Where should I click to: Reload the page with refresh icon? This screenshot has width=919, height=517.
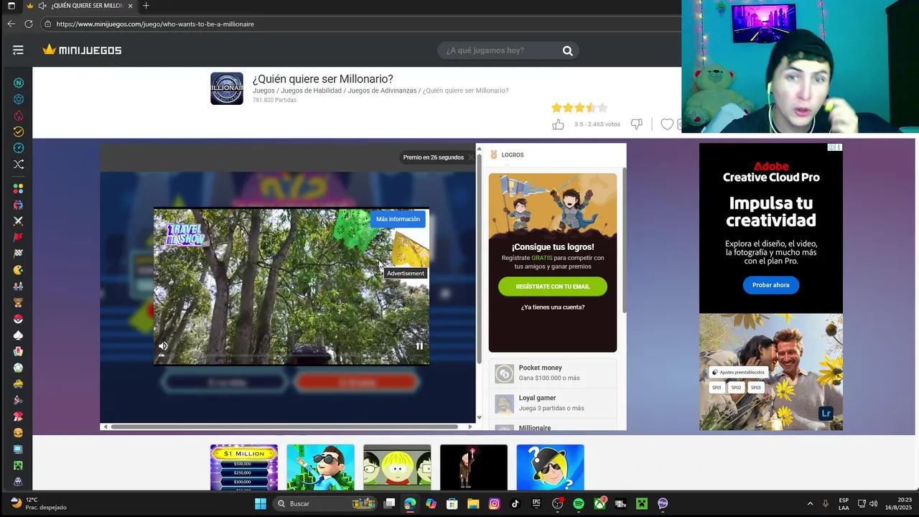(x=29, y=24)
